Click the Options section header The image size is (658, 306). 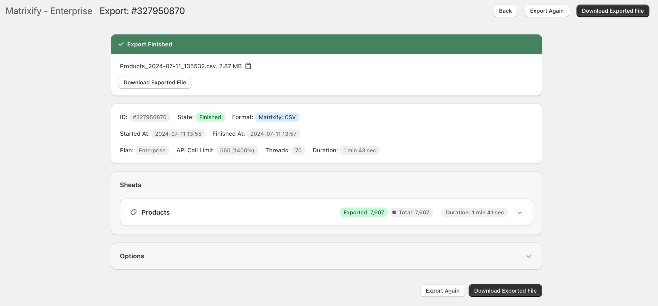point(132,256)
